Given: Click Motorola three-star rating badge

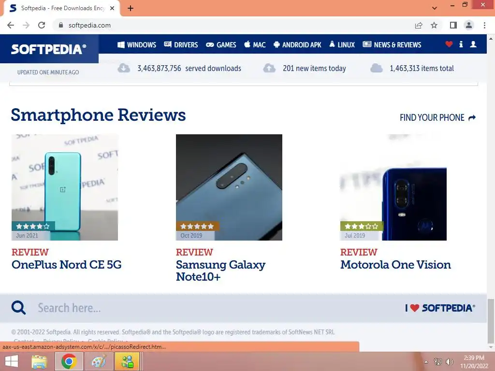Looking at the screenshot, I should coord(362,226).
